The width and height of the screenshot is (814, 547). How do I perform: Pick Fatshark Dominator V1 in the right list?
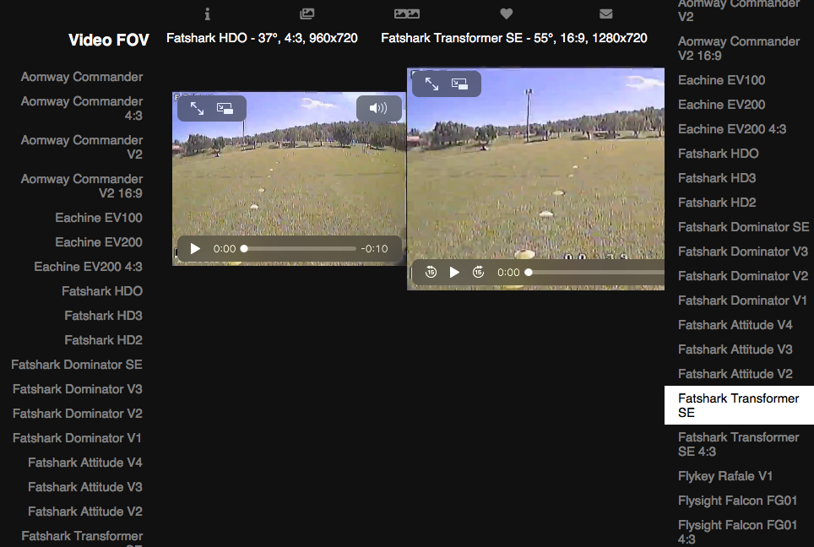(742, 300)
